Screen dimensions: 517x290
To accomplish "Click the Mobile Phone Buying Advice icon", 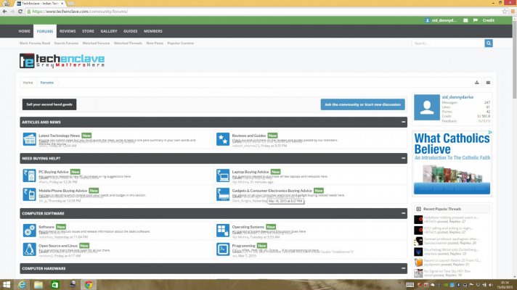I will click(x=29, y=194).
